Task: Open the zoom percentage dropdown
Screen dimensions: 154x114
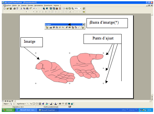Action: pyautogui.click(x=81, y=9)
